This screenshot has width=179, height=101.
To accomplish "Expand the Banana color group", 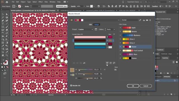I will (x=120, y=31).
